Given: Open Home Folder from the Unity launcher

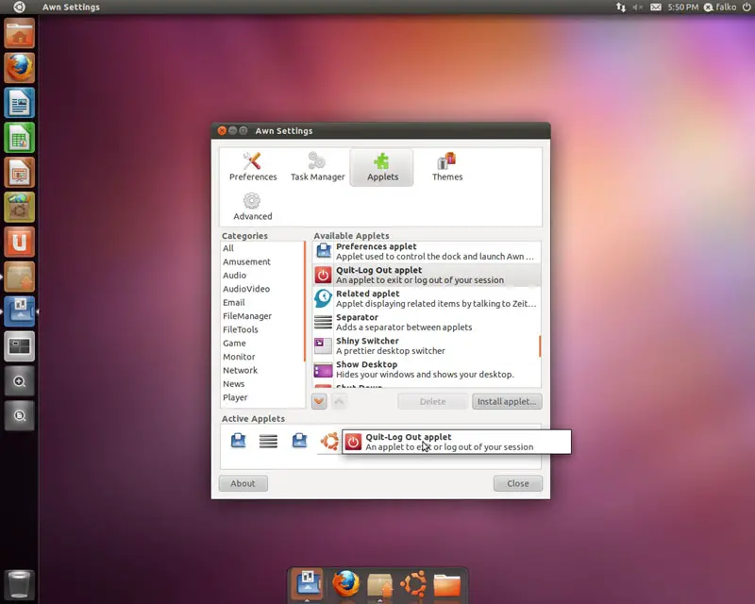Looking at the screenshot, I should pyautogui.click(x=19, y=33).
